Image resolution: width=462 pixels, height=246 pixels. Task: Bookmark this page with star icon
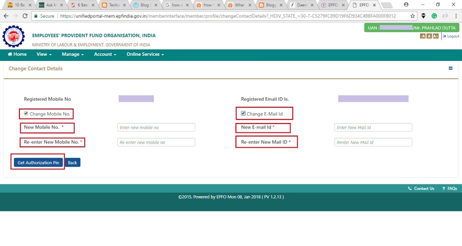click(x=412, y=16)
